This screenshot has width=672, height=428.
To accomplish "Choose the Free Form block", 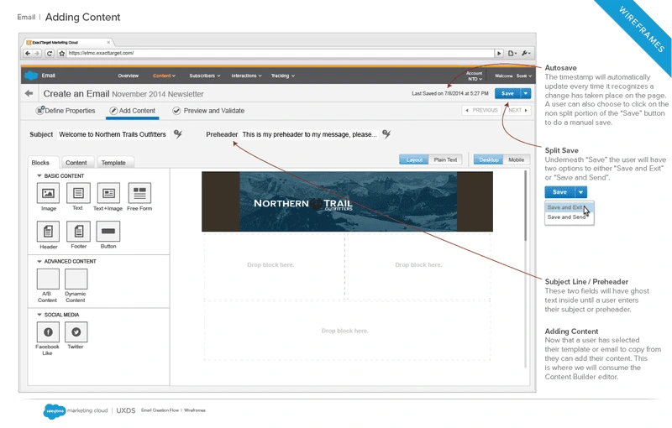I will [139, 194].
